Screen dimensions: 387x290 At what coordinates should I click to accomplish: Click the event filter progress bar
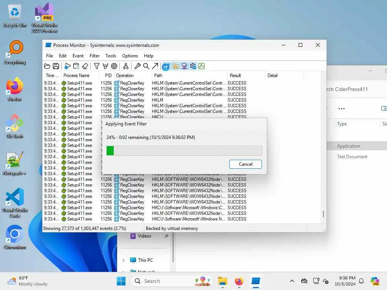tap(184, 151)
